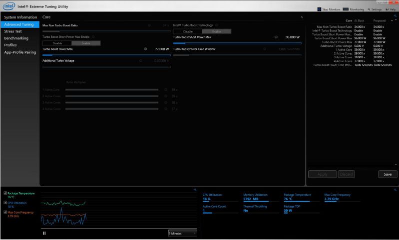Click info icon beside Turbo Boost Short Power Max 96.000 W
Viewport: 399px width, 240px height.
pos(276,37)
